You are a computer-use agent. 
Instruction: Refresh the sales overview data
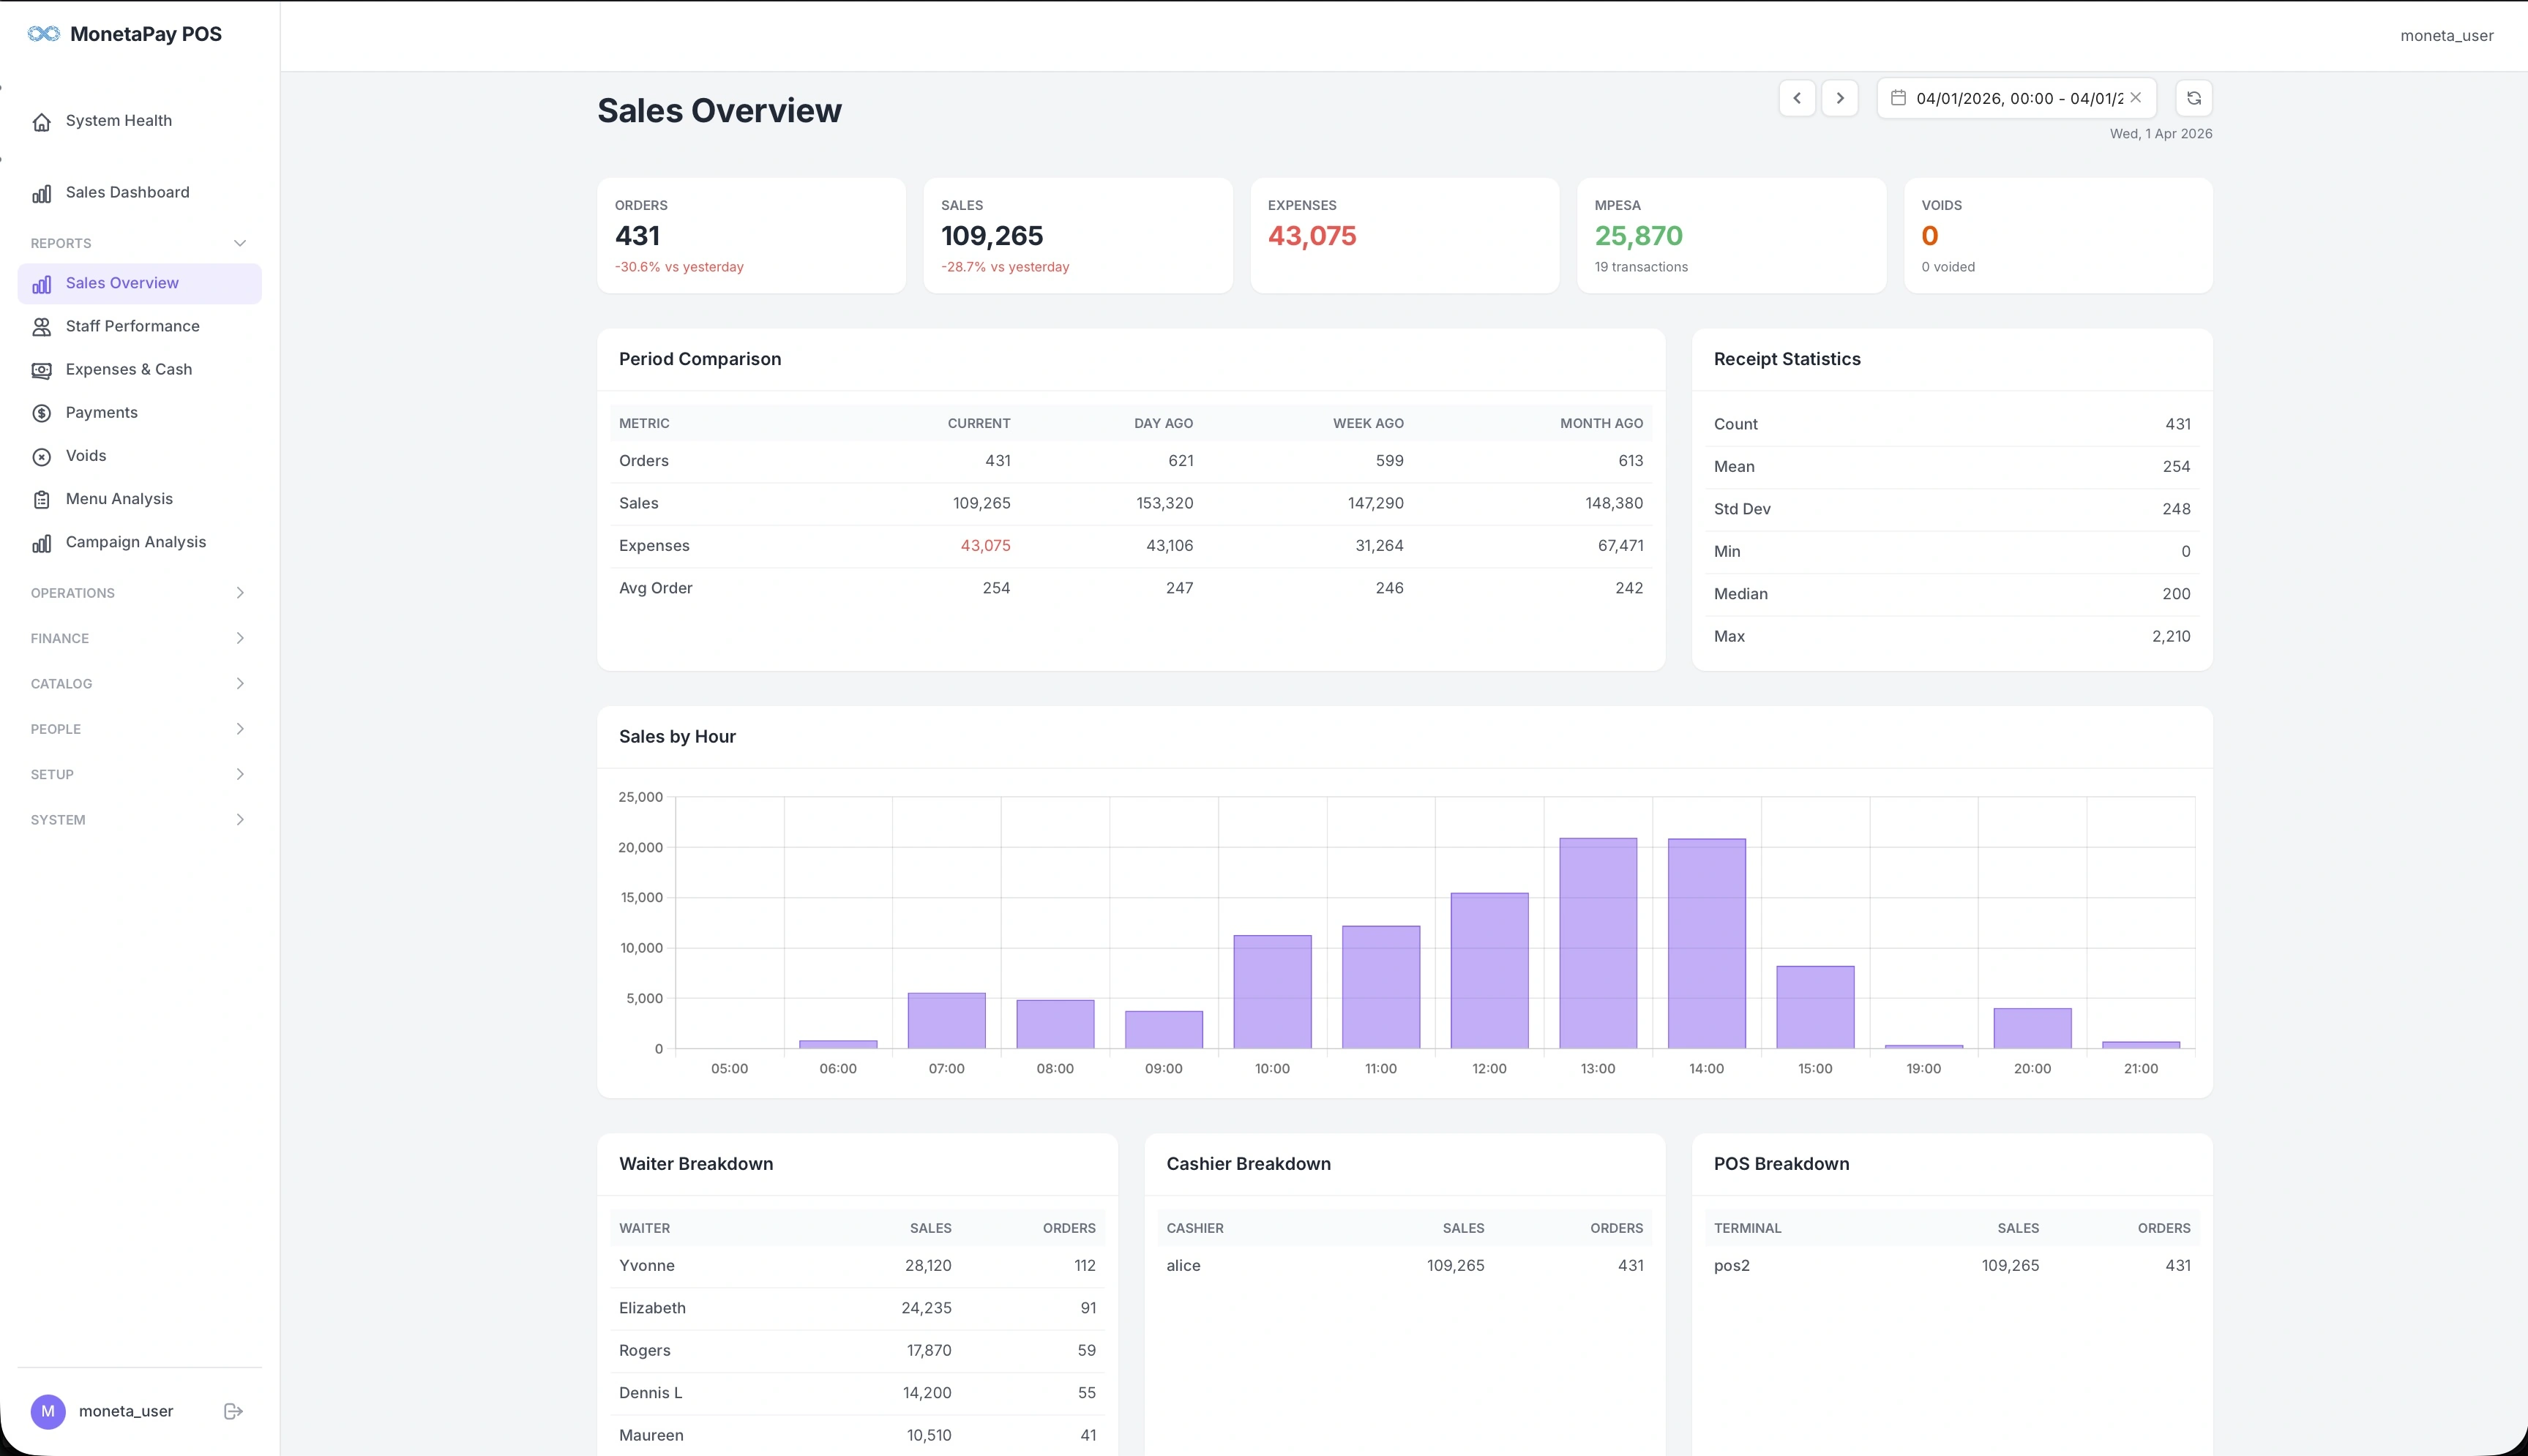pos(2194,98)
